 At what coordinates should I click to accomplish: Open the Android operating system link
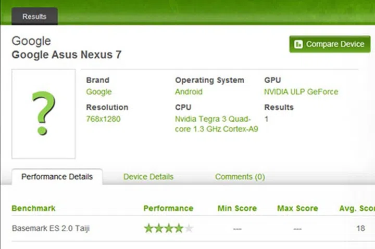click(x=189, y=92)
